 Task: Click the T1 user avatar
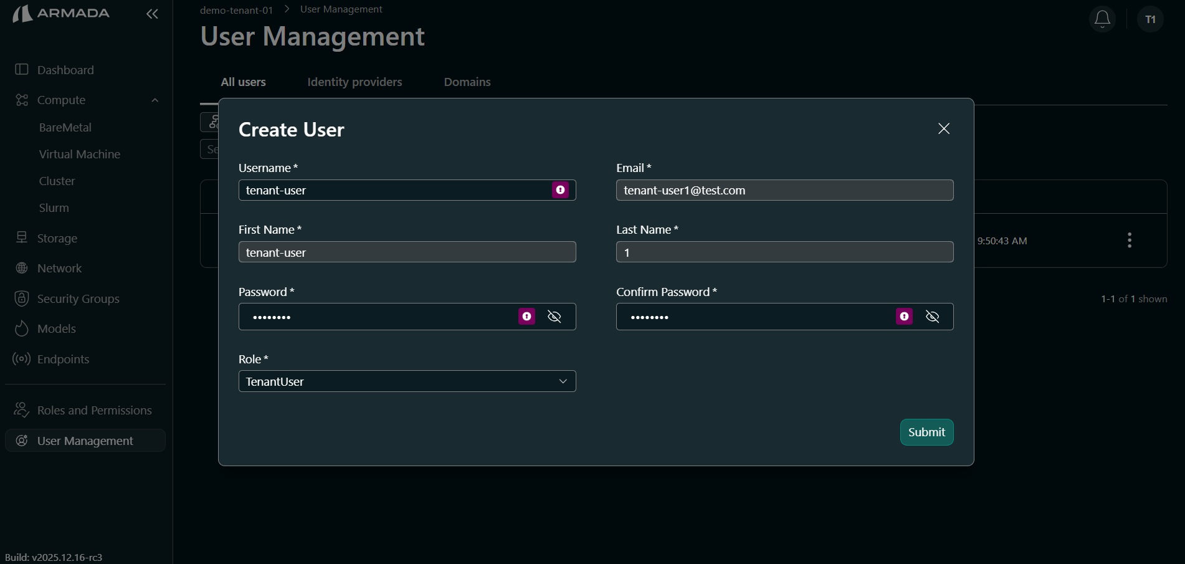(x=1150, y=19)
